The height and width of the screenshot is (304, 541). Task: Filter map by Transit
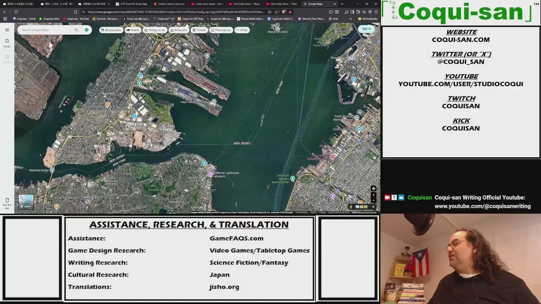coord(199,30)
